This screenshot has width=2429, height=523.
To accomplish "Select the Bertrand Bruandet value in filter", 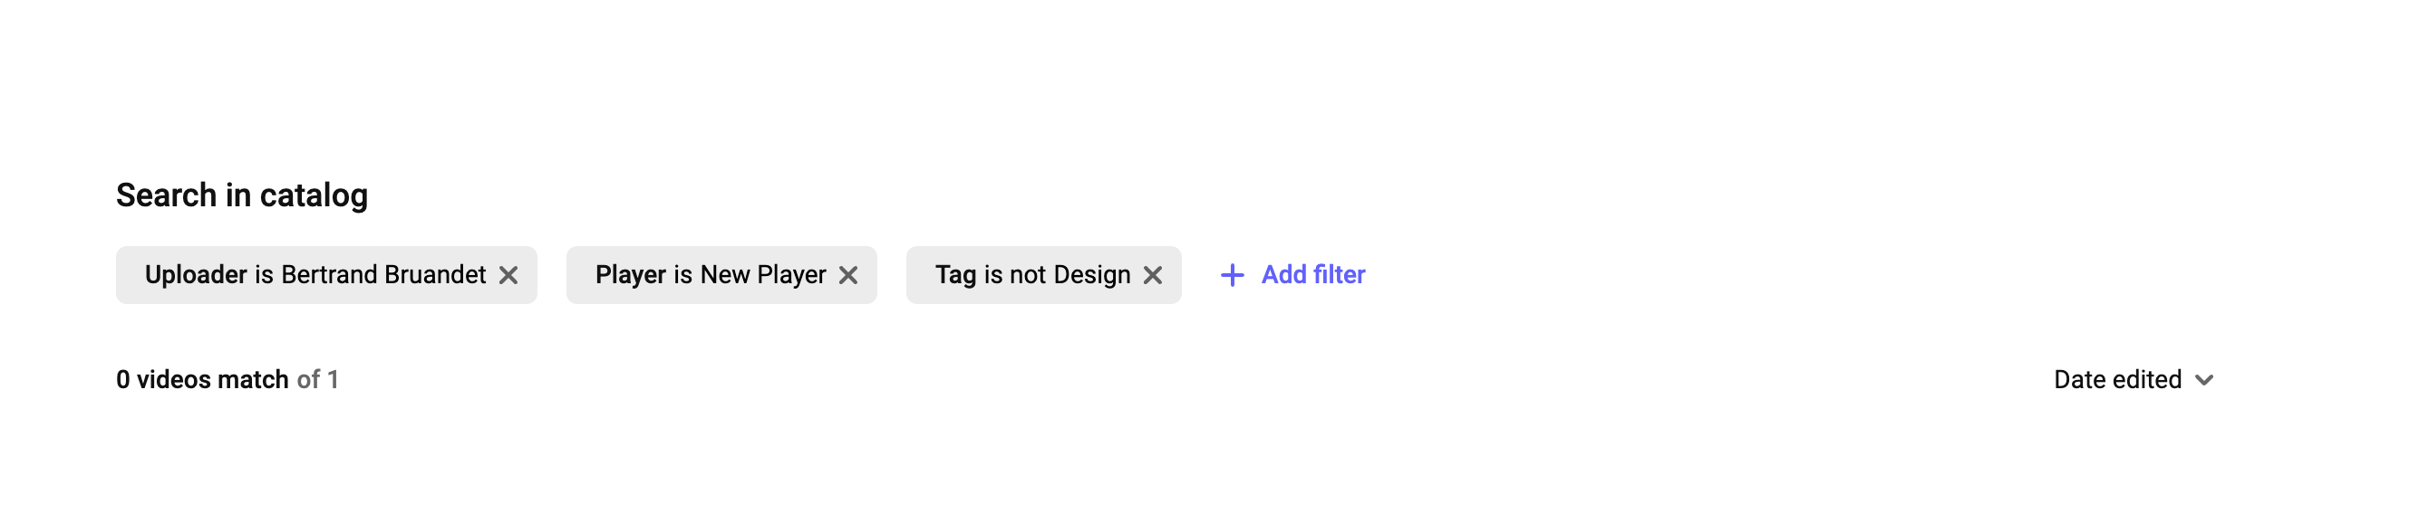I will tap(382, 275).
